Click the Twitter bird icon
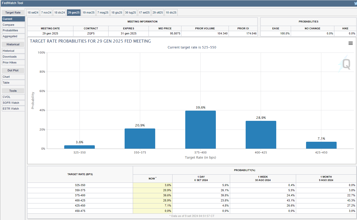 pyautogui.click(x=355, y=3)
